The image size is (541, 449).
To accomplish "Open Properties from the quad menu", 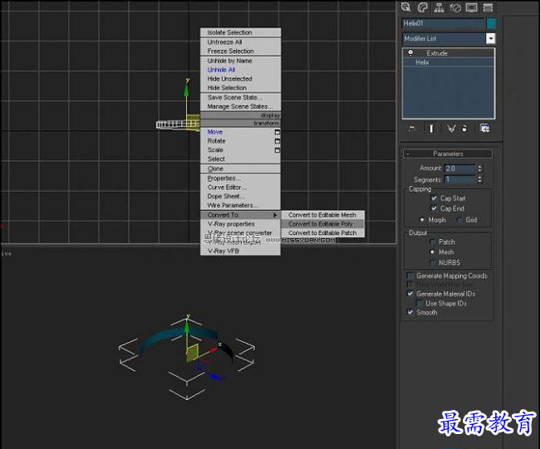I will [x=240, y=178].
